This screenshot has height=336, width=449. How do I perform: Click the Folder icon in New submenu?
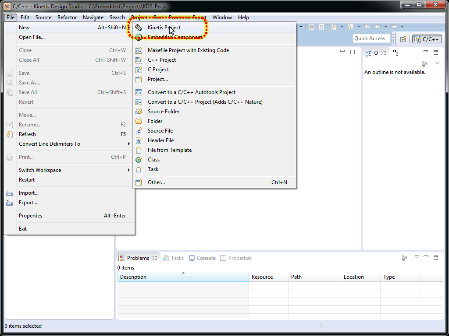point(139,121)
